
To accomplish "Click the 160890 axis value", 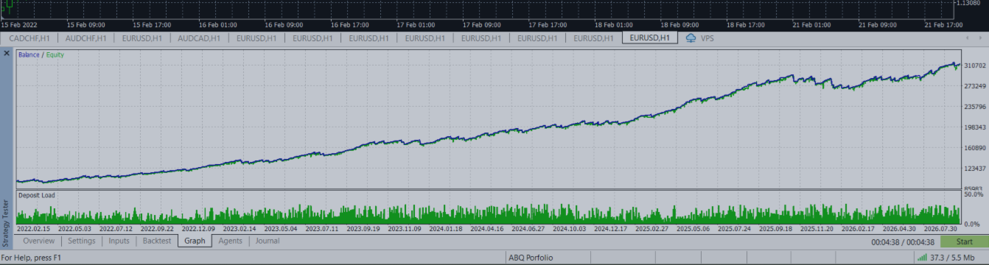I will point(975,148).
